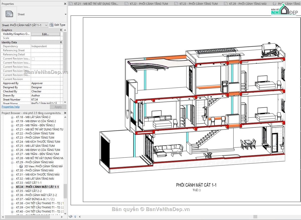Click the Sheet Number value KT.34

point(35,100)
